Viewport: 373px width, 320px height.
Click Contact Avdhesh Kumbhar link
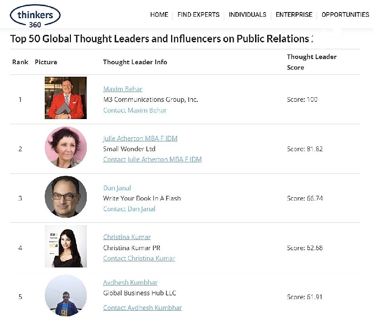pos(142,308)
